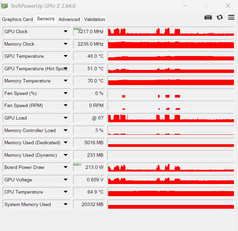Go to the Validation tab

(94, 19)
